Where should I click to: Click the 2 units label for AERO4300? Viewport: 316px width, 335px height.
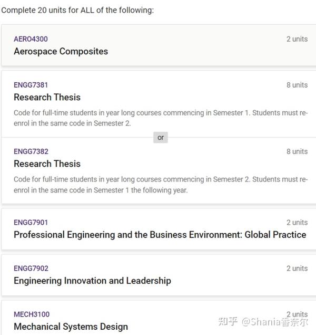coord(297,39)
